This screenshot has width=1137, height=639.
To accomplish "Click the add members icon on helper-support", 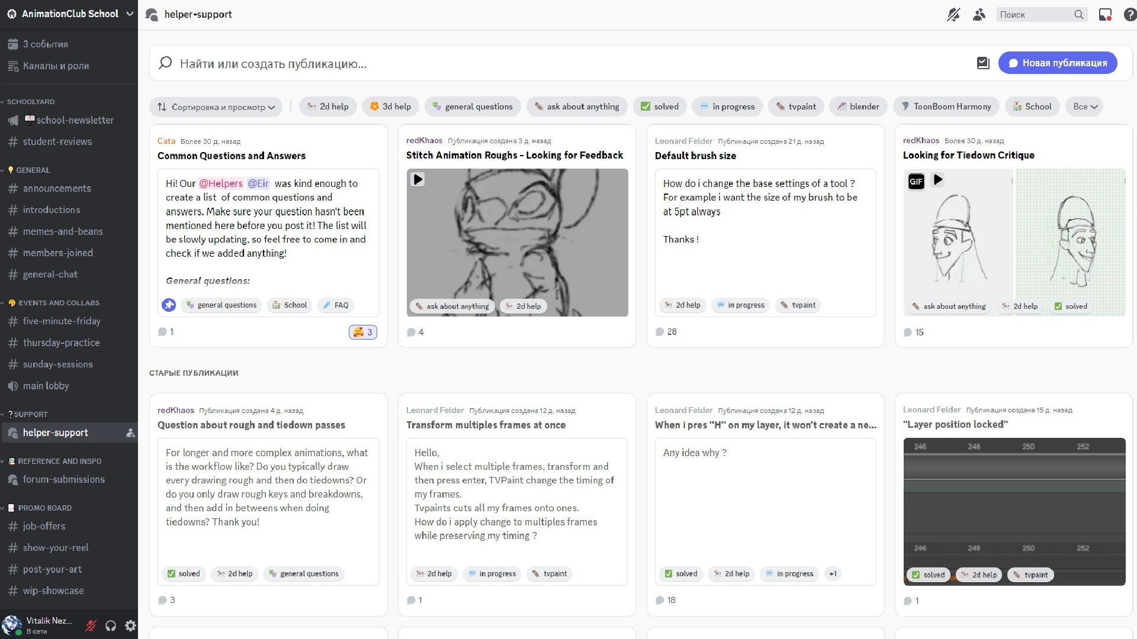I will pyautogui.click(x=130, y=433).
